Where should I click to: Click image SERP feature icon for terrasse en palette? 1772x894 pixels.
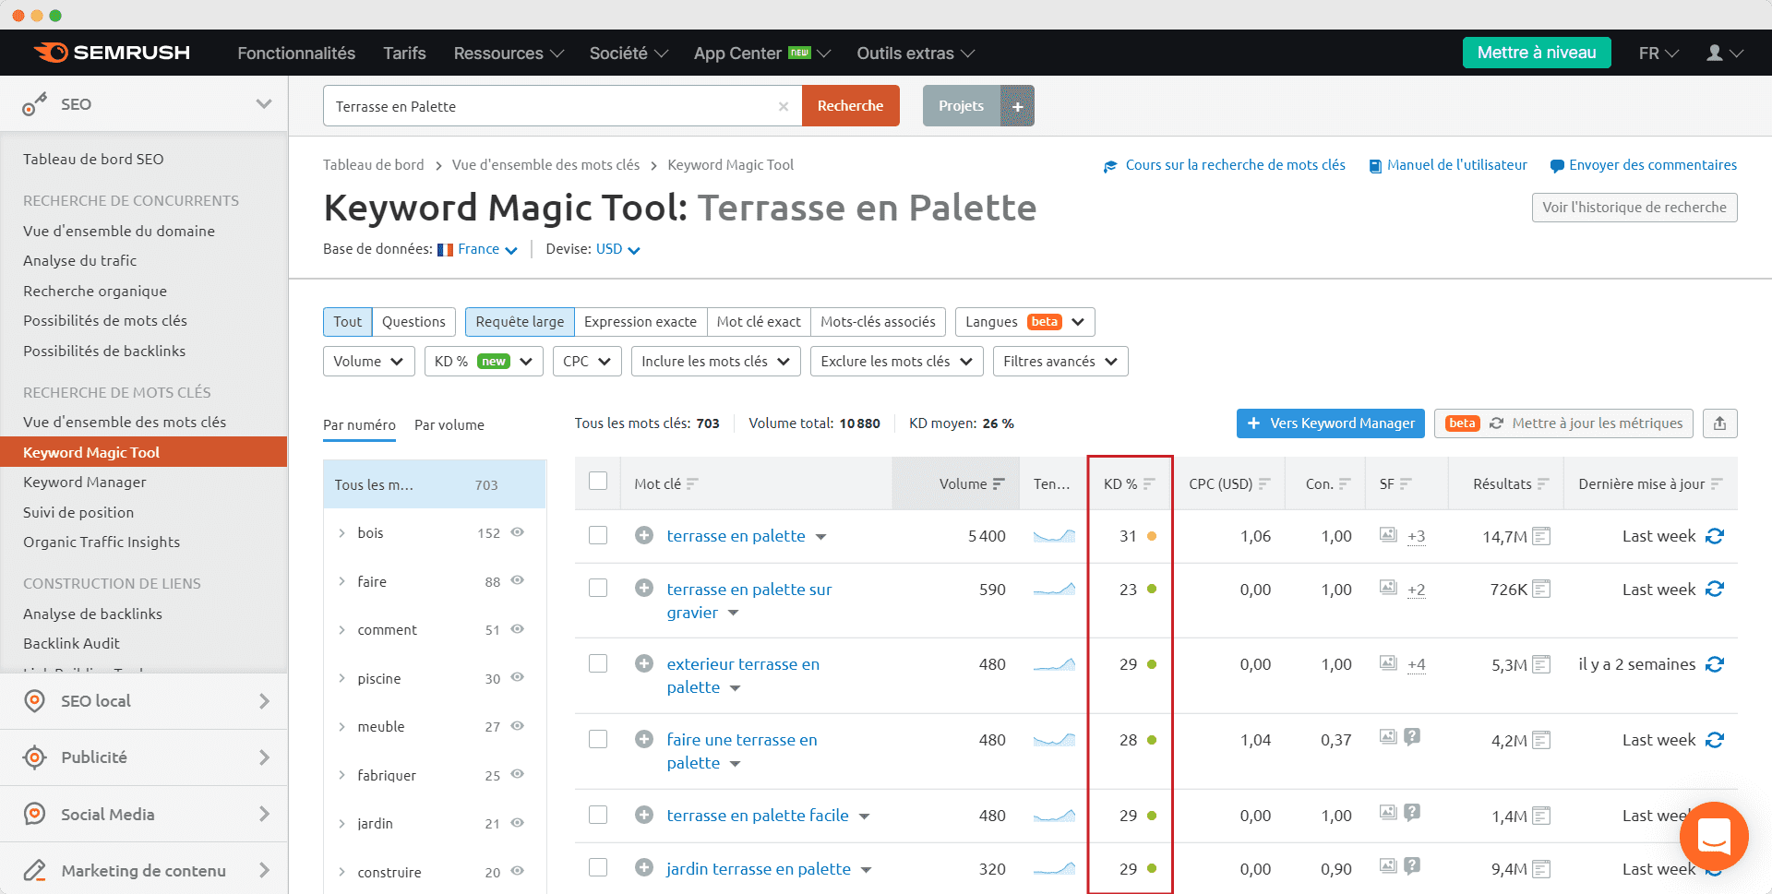[x=1388, y=534]
